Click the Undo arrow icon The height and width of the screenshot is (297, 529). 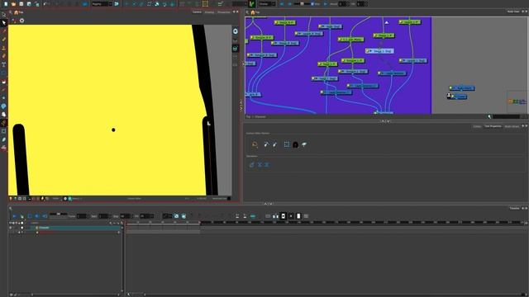click(x=45, y=4)
